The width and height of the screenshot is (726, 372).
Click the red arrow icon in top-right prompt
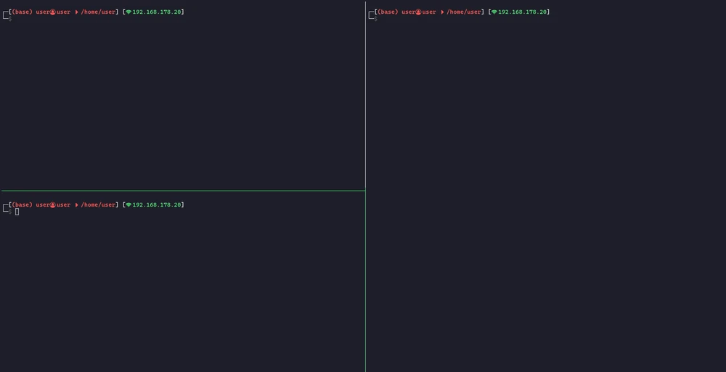(x=442, y=12)
